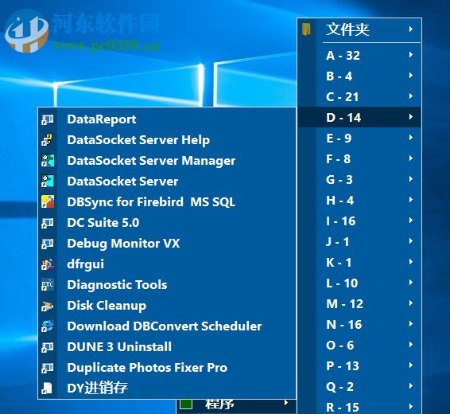
Task: Expand the F - 8 submenu arrow
Action: [x=411, y=158]
